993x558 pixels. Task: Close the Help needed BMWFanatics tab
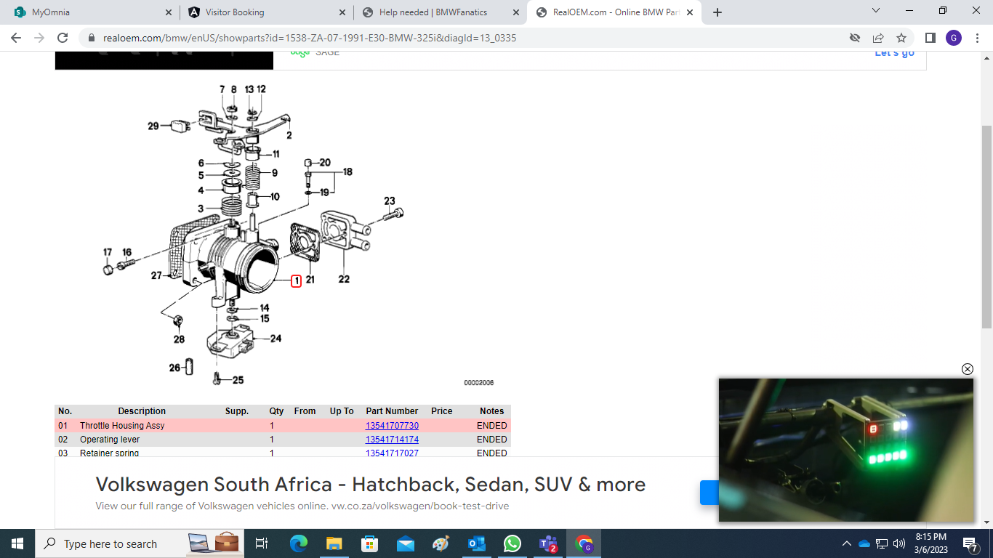tap(516, 12)
